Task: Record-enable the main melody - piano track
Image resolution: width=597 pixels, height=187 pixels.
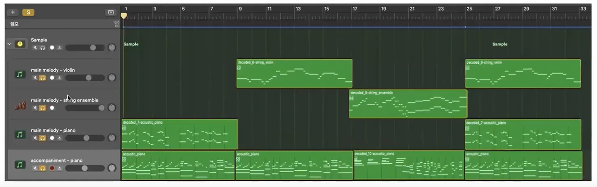Action: 52,138
